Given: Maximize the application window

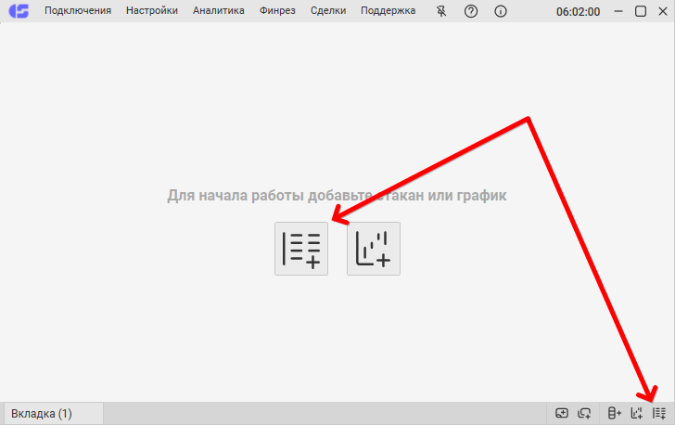Looking at the screenshot, I should pos(640,11).
